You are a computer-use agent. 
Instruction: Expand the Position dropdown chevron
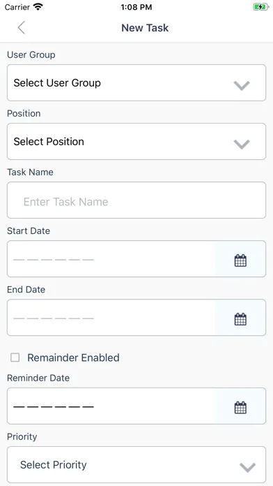pos(242,144)
